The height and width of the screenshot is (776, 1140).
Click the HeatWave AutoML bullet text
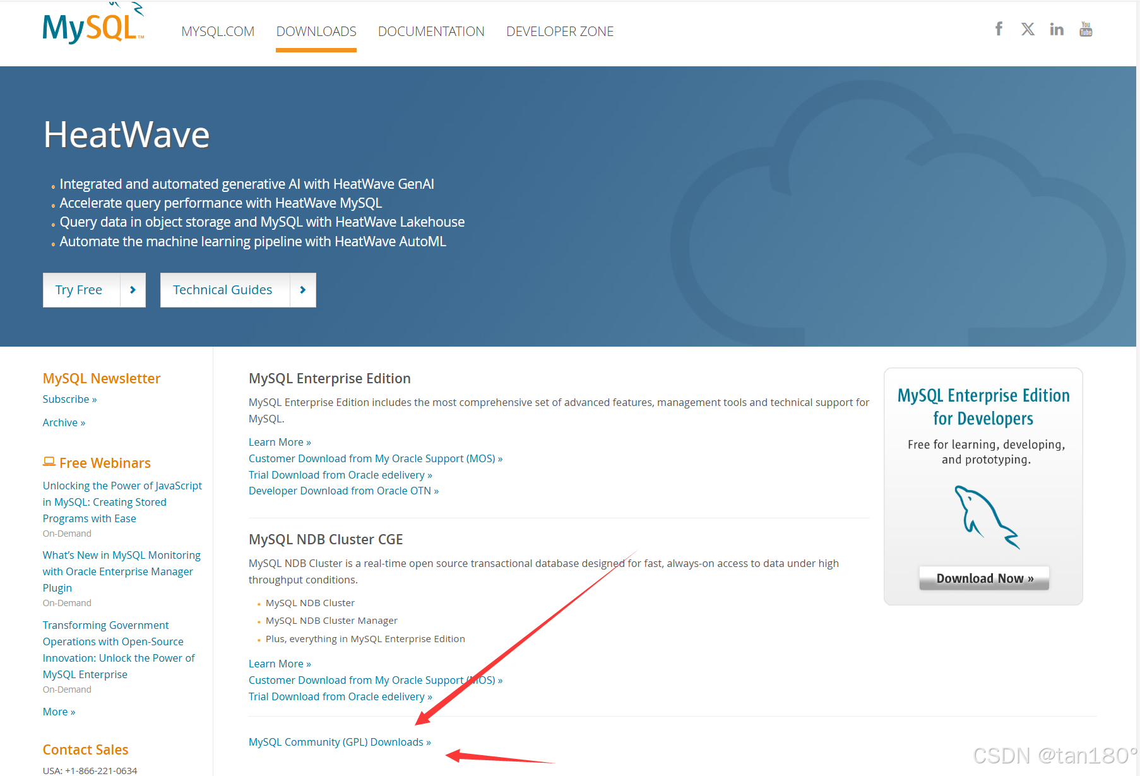252,241
